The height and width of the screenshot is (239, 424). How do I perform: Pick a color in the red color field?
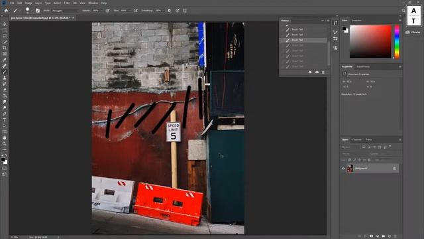370,41
